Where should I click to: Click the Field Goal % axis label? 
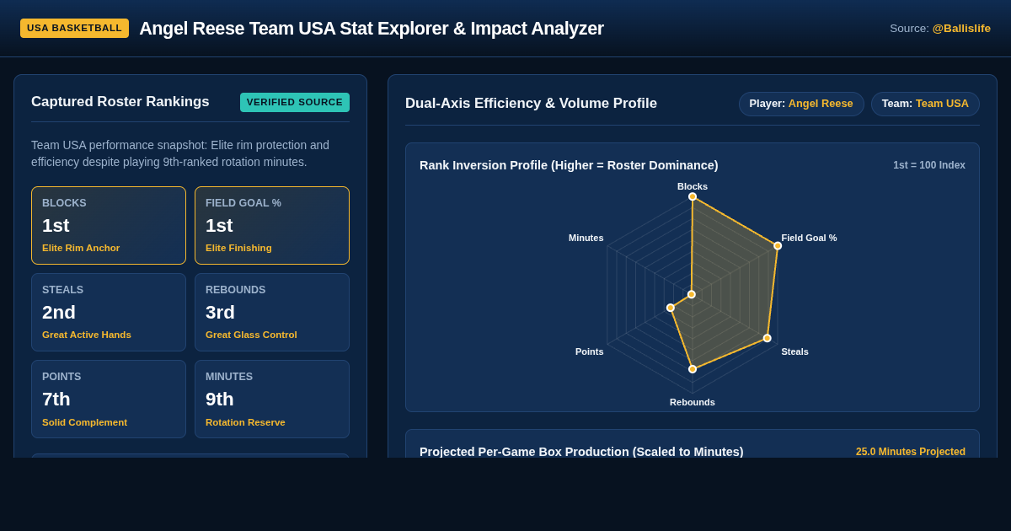pyautogui.click(x=809, y=238)
